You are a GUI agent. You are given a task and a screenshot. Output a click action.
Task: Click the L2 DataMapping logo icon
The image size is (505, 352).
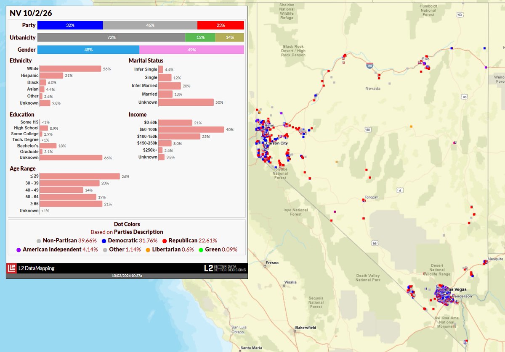(x=12, y=268)
